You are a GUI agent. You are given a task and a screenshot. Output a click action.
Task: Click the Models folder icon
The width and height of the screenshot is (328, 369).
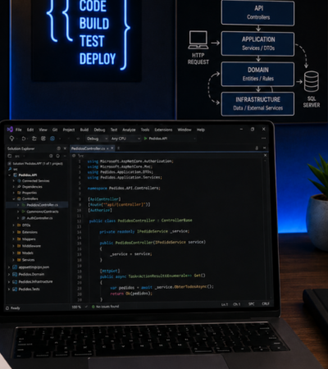pos(19,253)
